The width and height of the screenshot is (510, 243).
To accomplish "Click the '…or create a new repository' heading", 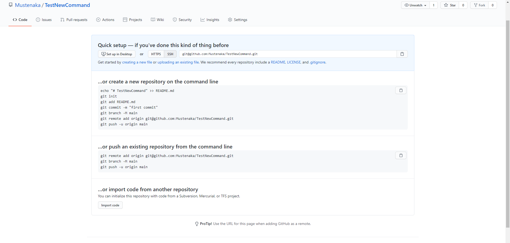I will coord(158,82).
